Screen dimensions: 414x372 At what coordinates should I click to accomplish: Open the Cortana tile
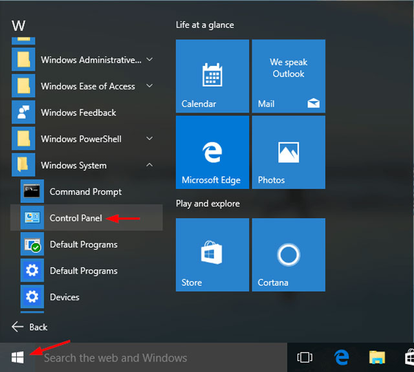point(289,255)
